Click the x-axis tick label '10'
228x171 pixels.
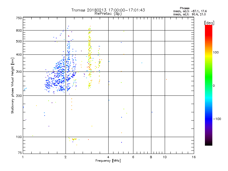coord(165,157)
